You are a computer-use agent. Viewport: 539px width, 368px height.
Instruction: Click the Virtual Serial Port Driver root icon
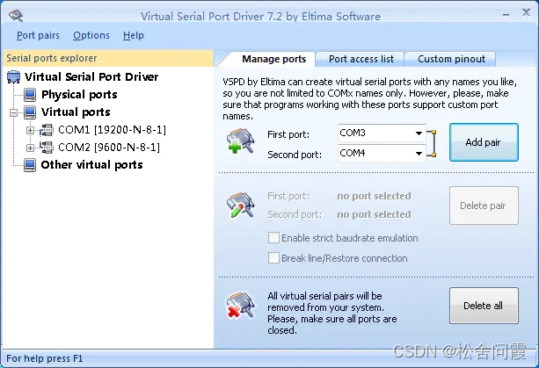pyautogui.click(x=14, y=77)
